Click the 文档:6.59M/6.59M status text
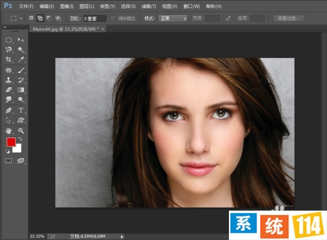The width and height of the screenshot is (327, 240). pyautogui.click(x=88, y=236)
